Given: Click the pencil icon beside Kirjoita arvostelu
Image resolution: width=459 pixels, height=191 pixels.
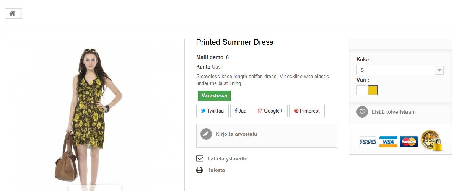Looking at the screenshot, I should tap(206, 134).
